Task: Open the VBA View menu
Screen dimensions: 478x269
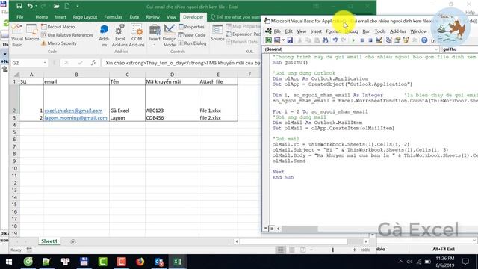Action: pyautogui.click(x=301, y=31)
